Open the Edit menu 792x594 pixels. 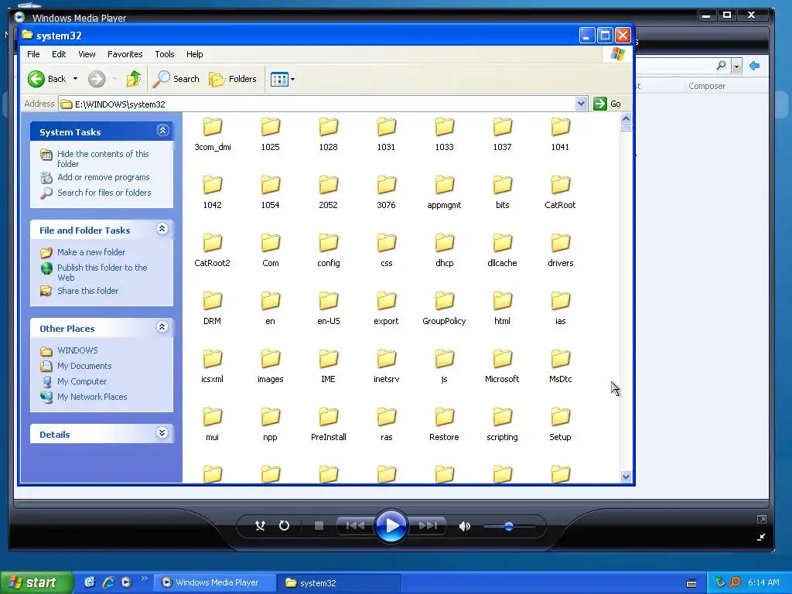point(59,54)
